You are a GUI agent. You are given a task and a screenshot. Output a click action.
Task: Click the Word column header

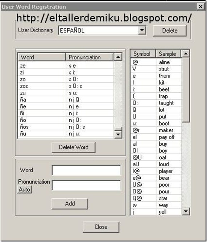(42, 57)
